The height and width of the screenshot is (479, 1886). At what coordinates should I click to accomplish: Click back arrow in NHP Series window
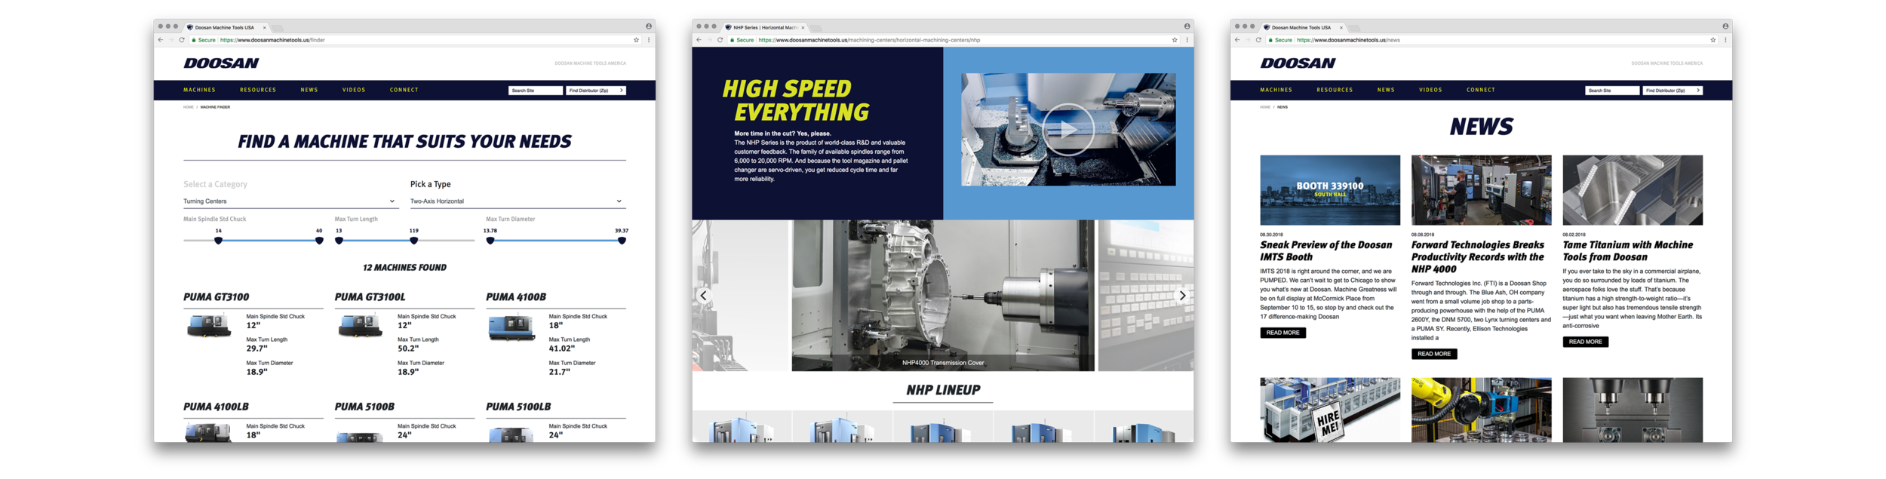[x=699, y=40]
